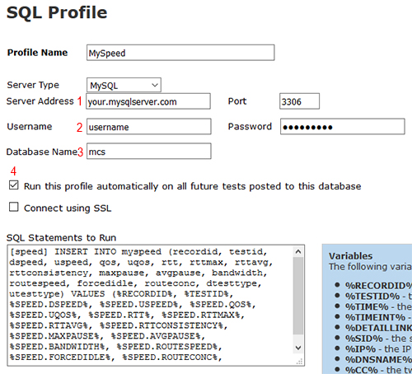Click the Connect using SSL label text

[x=68, y=208]
